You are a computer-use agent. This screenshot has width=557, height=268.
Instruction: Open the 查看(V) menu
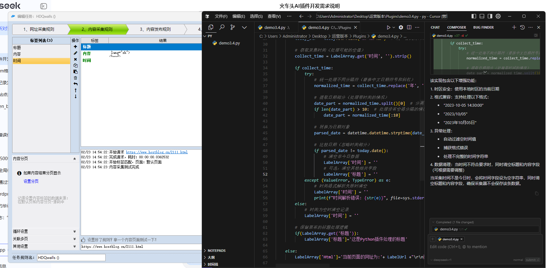click(x=274, y=16)
